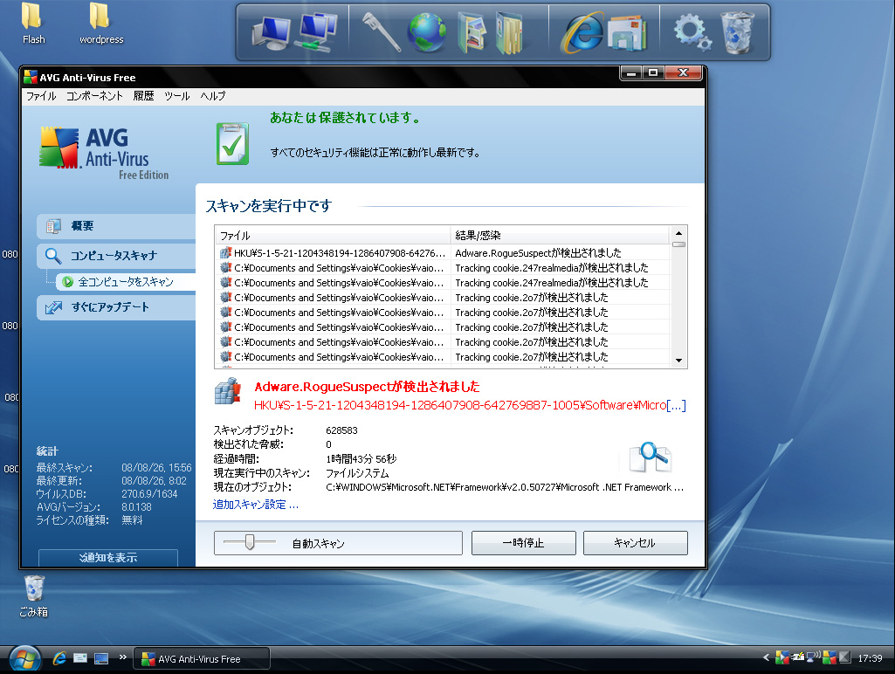Click the network connection tray icon
Screen dimensions: 895x674
coord(813,657)
